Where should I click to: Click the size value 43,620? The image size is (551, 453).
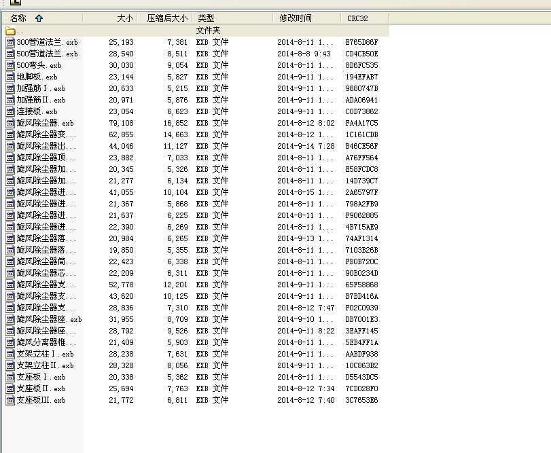121,296
